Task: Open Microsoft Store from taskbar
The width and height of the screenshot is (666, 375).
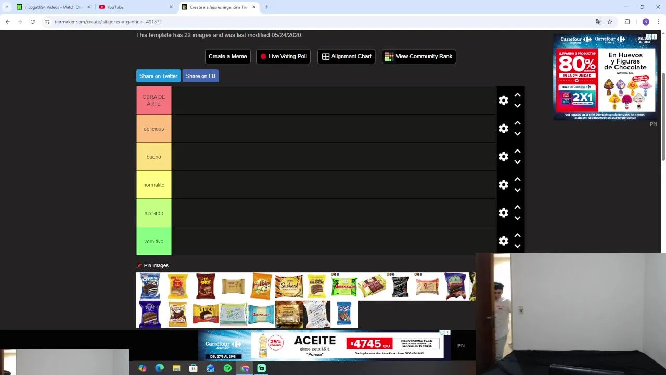Action: (194, 368)
